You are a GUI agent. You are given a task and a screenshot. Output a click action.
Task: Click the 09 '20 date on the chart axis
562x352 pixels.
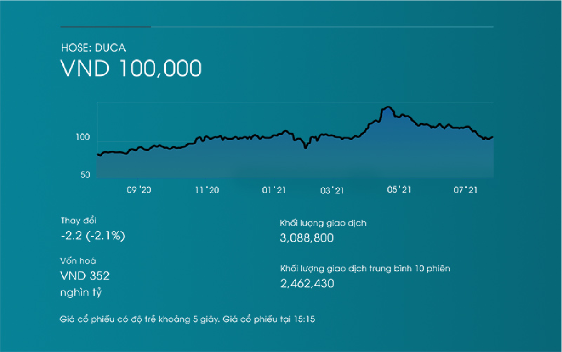139,190
